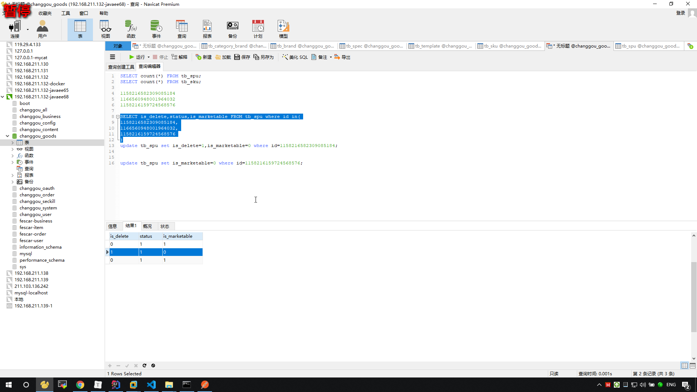Open the Model (模型) toolbar icon

(x=284, y=29)
